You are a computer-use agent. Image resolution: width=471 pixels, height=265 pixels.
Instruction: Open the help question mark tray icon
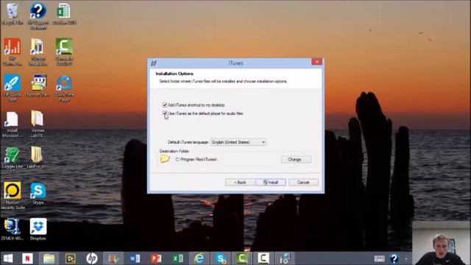(394, 258)
